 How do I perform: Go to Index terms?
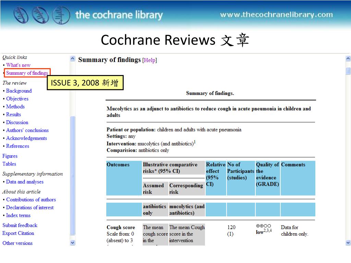18,215
